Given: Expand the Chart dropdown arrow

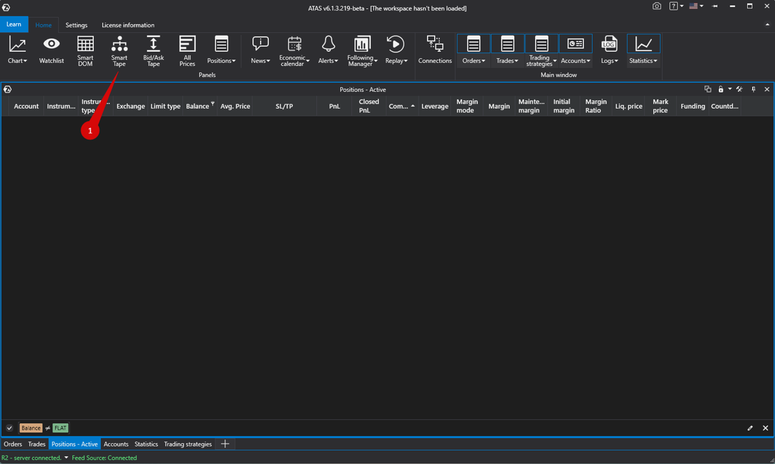Looking at the screenshot, I should [25, 61].
